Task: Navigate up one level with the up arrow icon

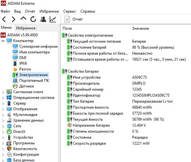Action: click(x=23, y=19)
